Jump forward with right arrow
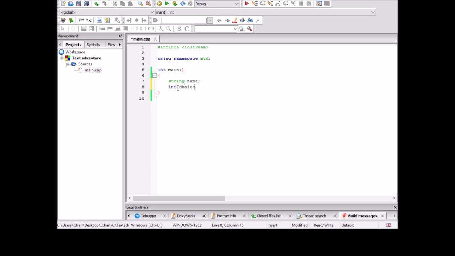The image size is (455, 256). coord(227,20)
